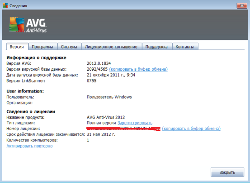Click the Организация label
Screen dimensions: 250x183
click(x=19, y=103)
